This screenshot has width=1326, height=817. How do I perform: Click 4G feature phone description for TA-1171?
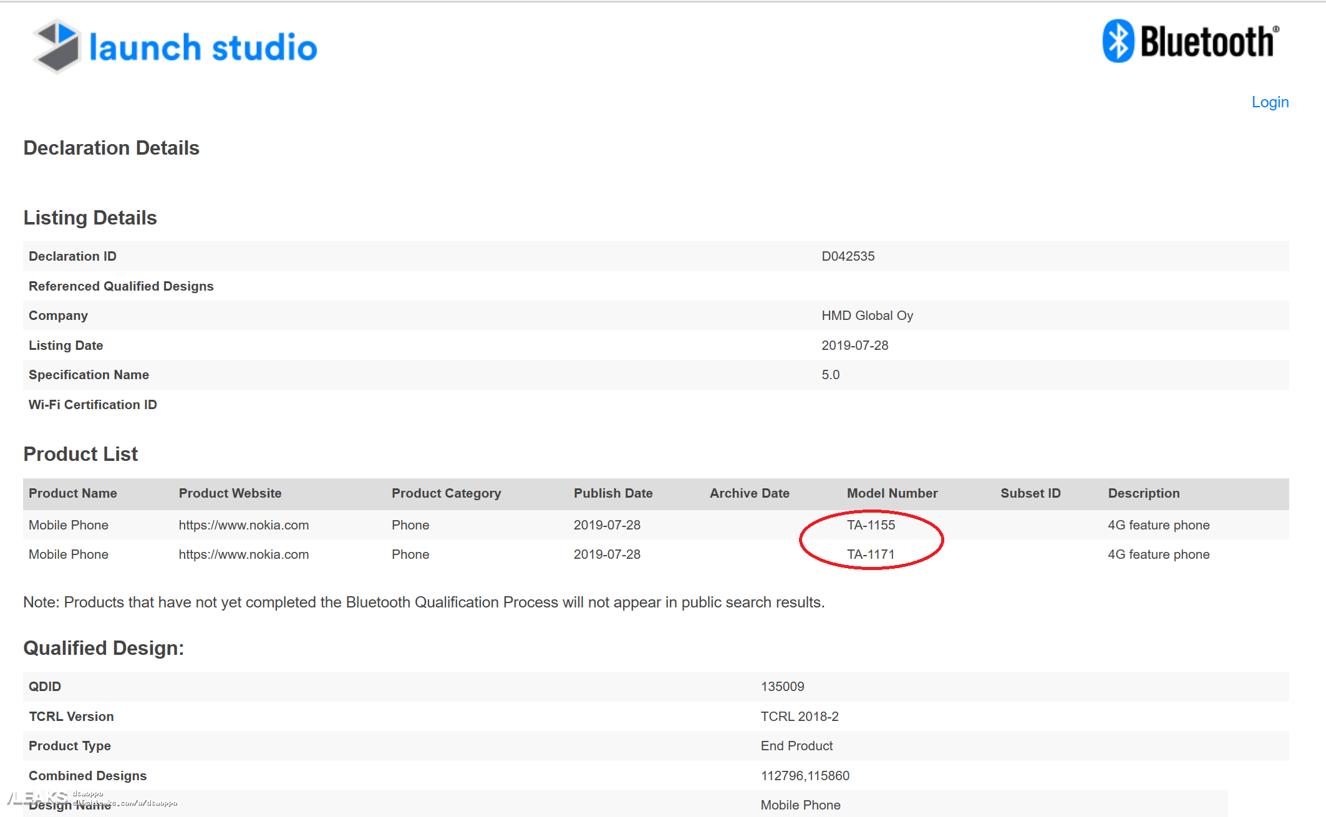pos(1158,554)
